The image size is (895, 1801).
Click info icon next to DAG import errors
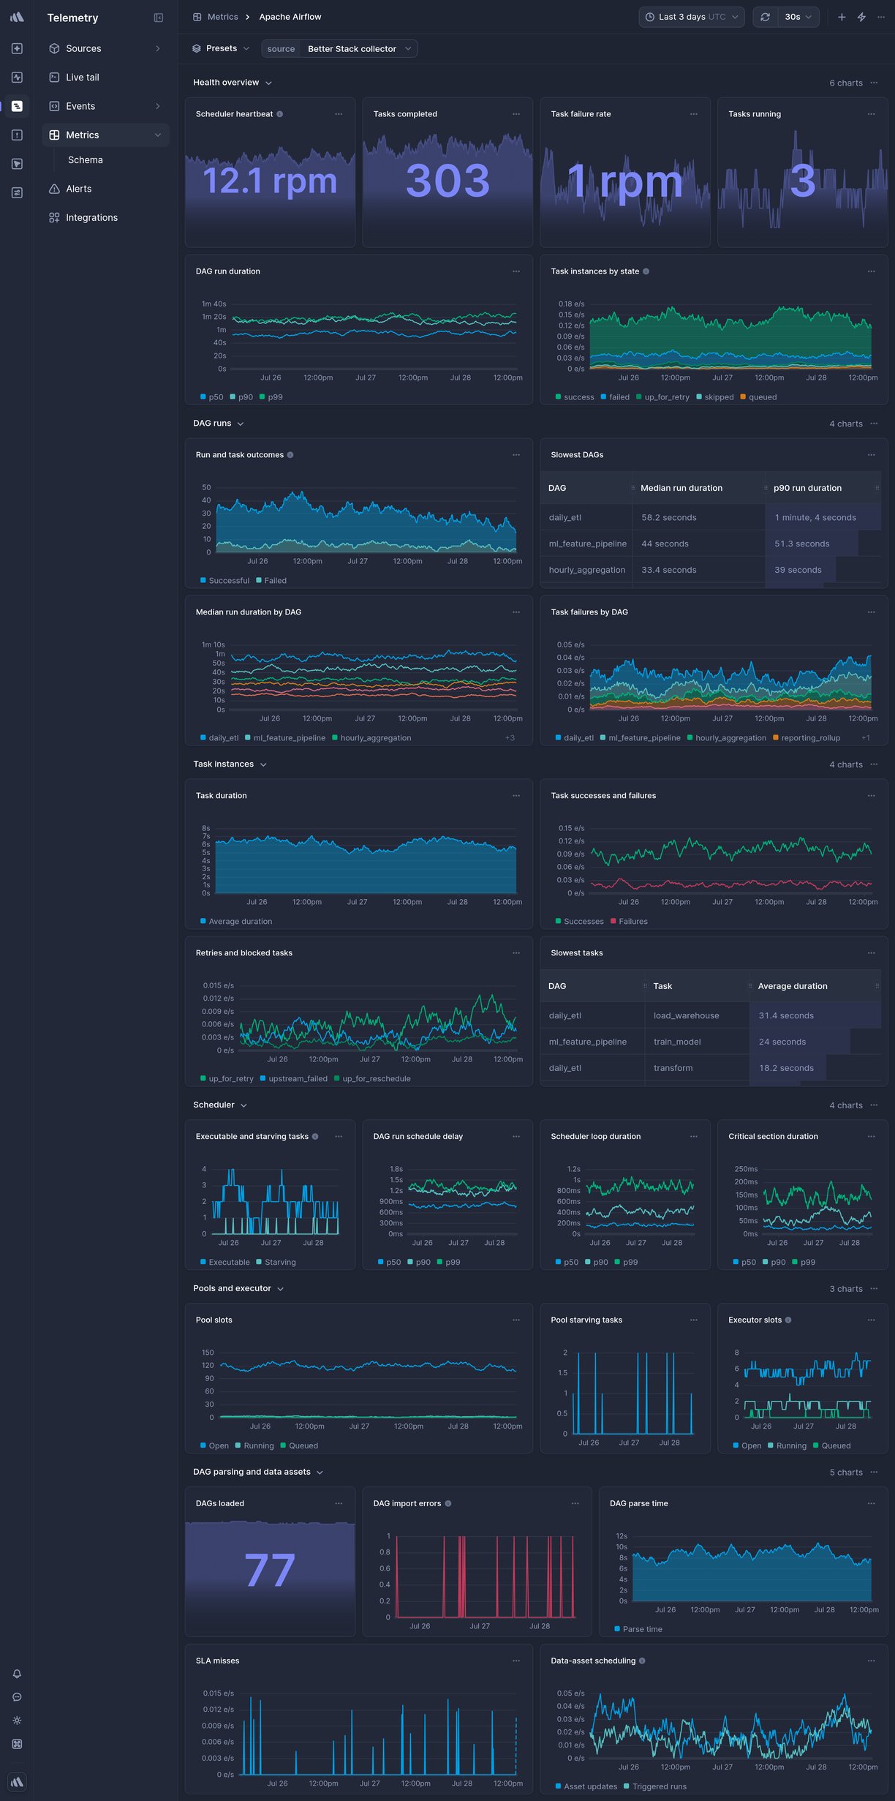pos(448,1503)
